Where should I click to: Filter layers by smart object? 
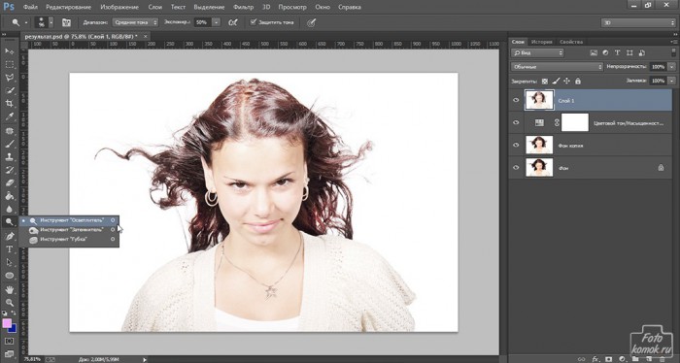pyautogui.click(x=641, y=52)
